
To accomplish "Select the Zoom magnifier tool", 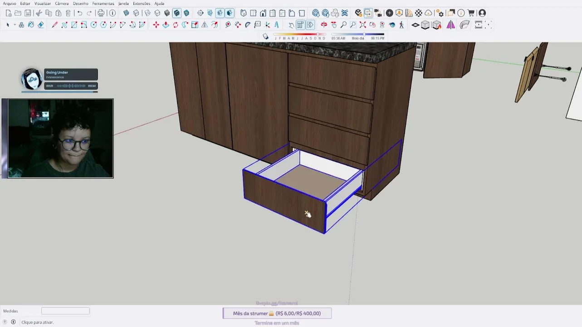I will pyautogui.click(x=343, y=25).
